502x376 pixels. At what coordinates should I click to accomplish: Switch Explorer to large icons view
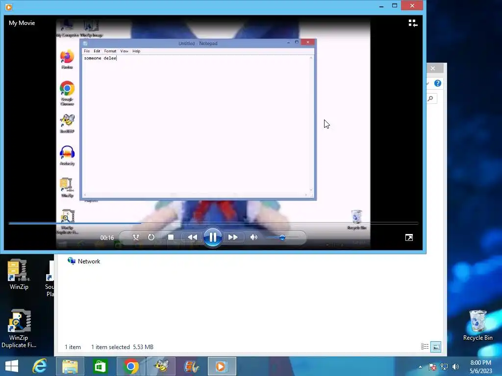(436, 347)
